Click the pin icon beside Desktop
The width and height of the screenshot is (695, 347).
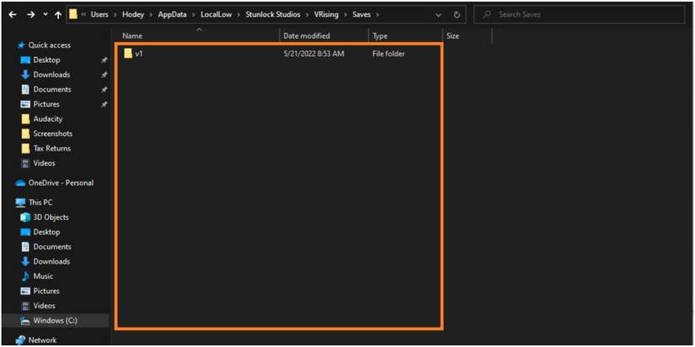coord(104,60)
